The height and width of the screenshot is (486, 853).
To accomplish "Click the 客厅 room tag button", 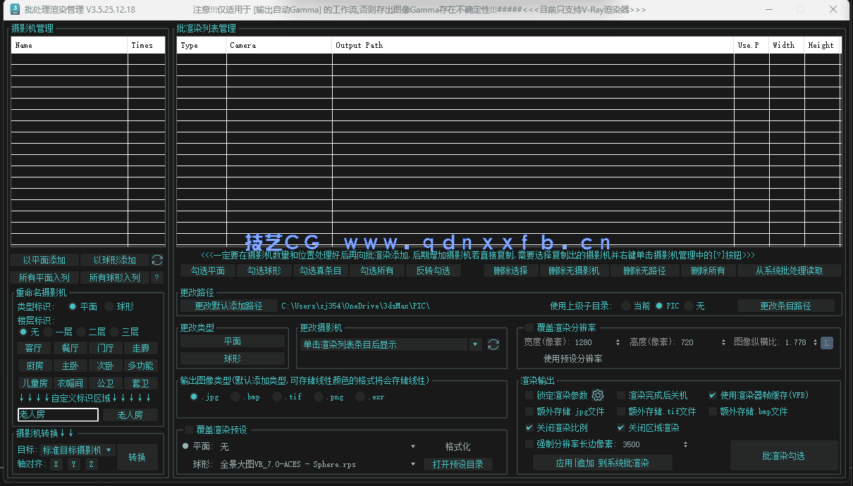I will [33, 348].
